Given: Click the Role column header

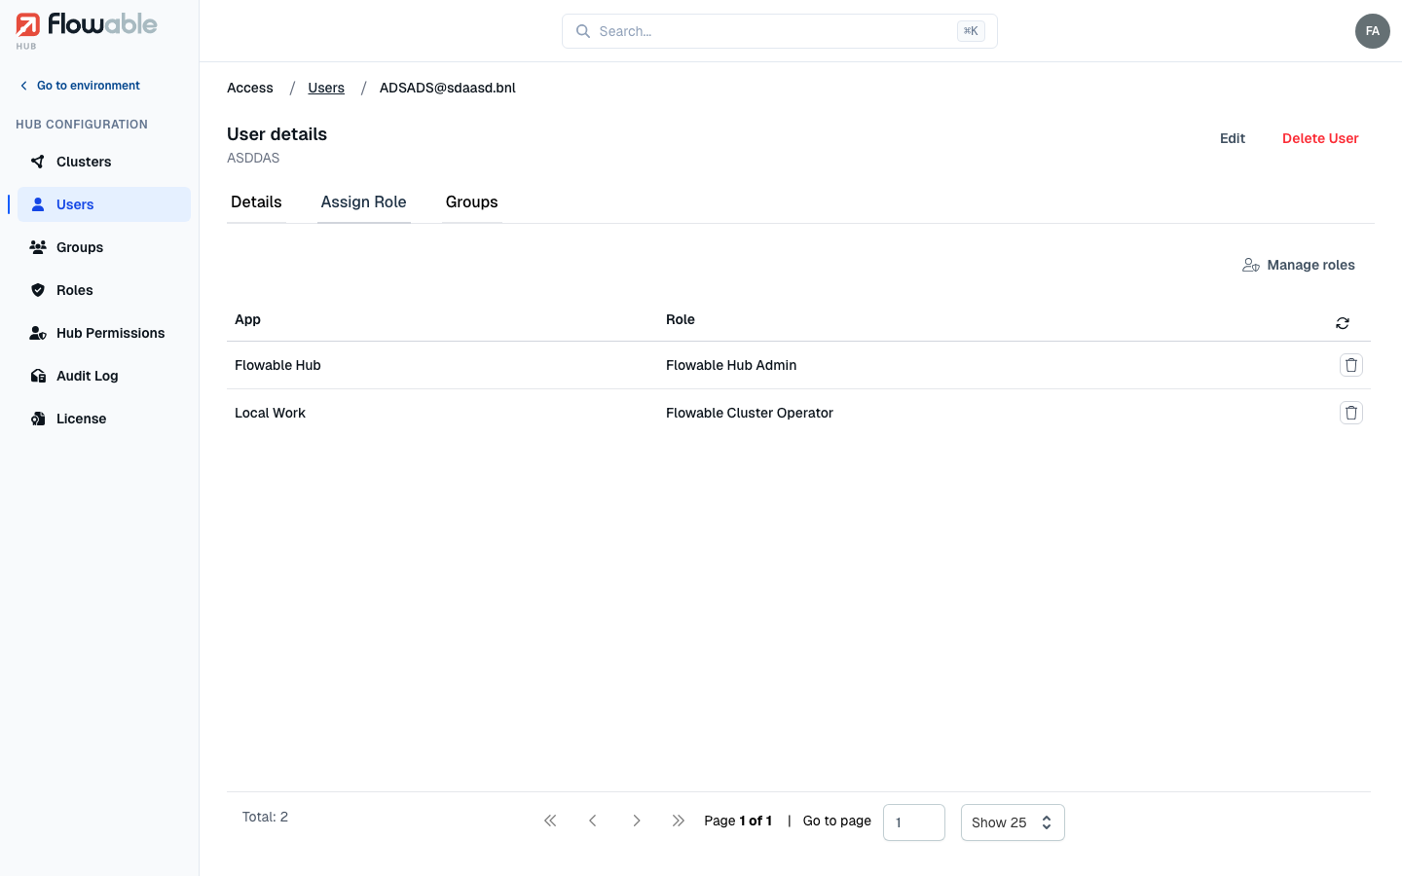Looking at the screenshot, I should (x=681, y=319).
